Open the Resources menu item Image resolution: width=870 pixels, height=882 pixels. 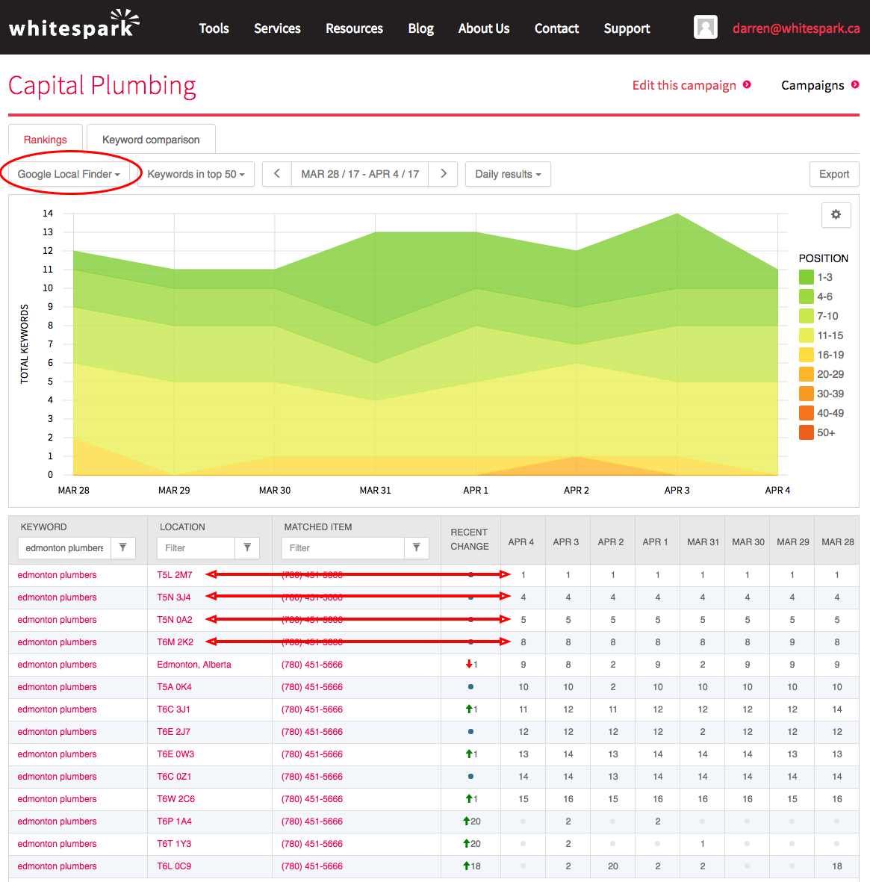tap(354, 28)
